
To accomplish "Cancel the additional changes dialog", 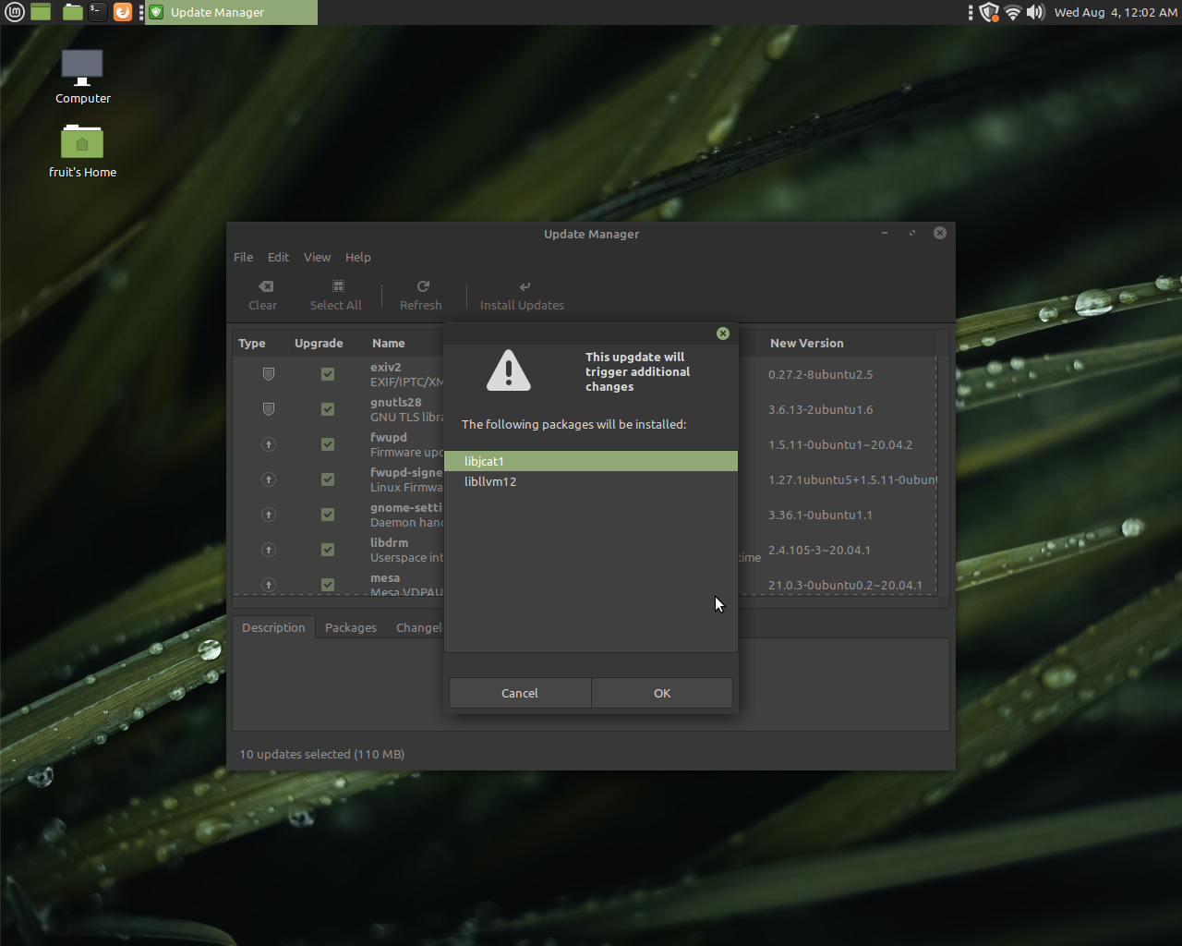I will coord(520,693).
